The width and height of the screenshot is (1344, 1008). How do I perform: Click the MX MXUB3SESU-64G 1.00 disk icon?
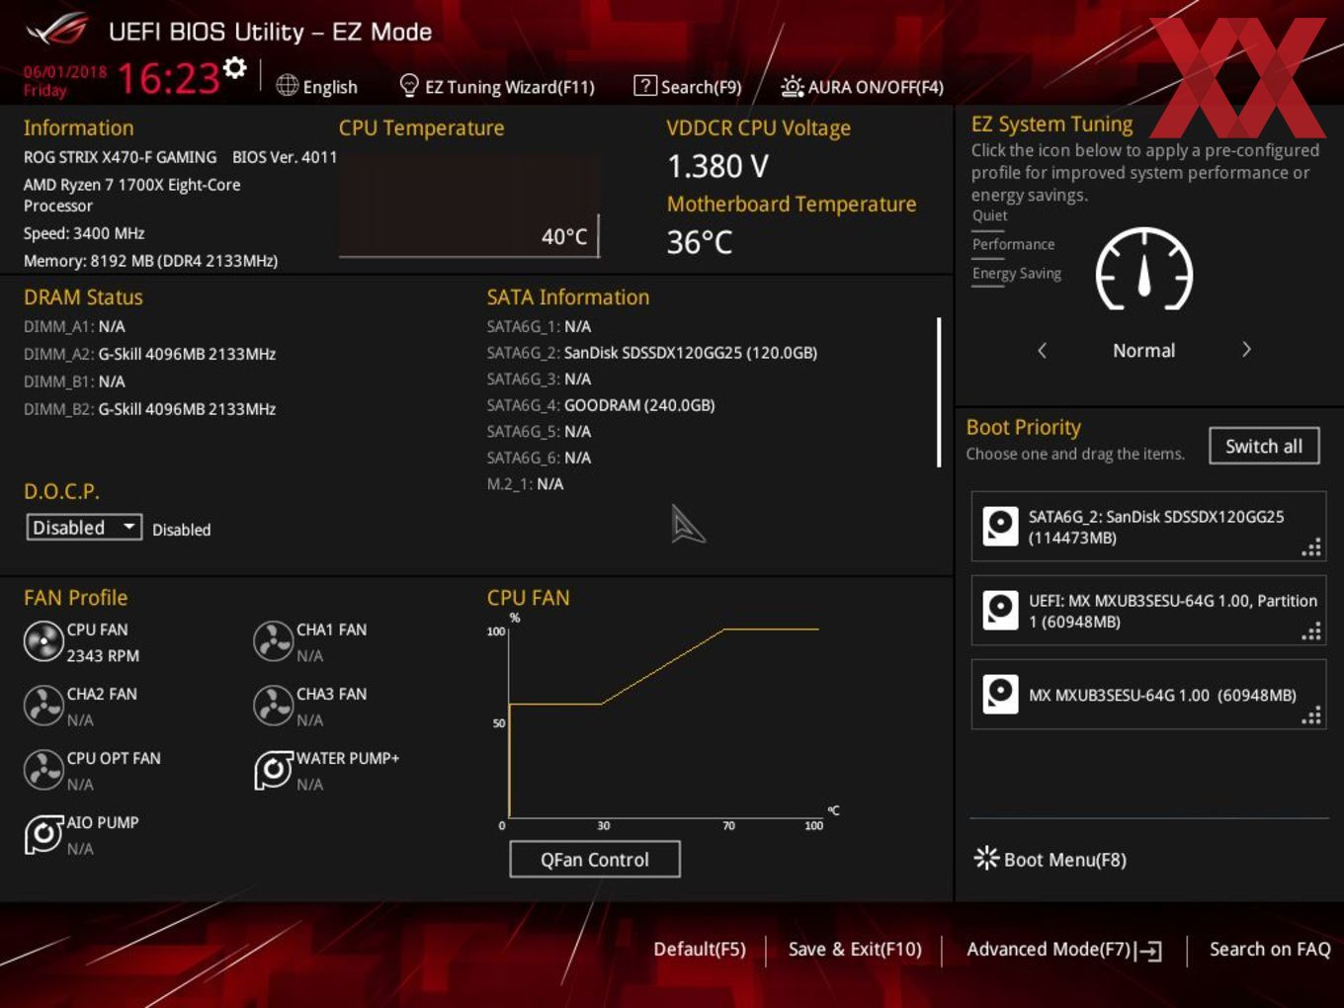tap(1000, 695)
